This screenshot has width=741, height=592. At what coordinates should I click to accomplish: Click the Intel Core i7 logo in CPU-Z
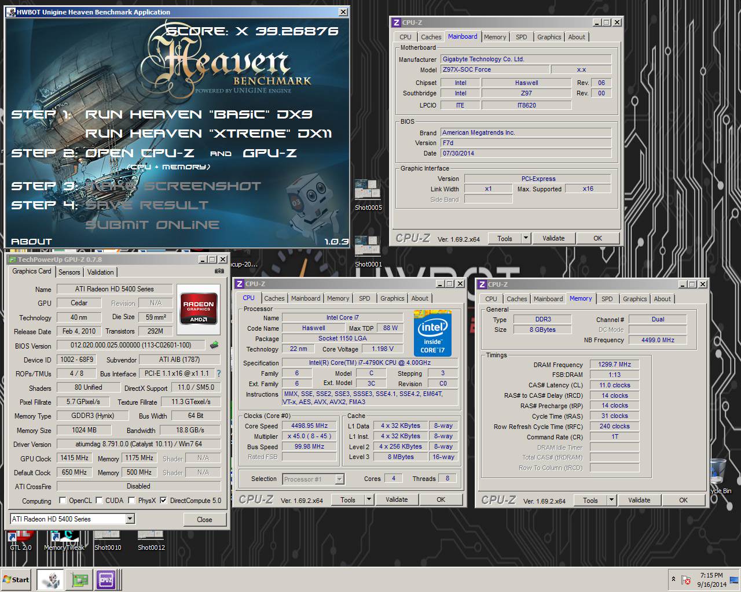click(432, 334)
